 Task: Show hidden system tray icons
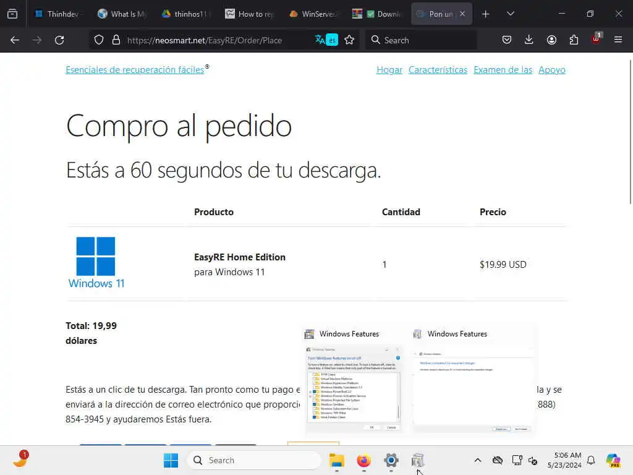pyautogui.click(x=478, y=460)
